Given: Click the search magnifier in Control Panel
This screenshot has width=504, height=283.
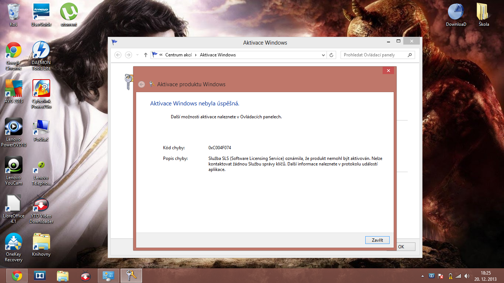Looking at the screenshot, I should point(410,55).
